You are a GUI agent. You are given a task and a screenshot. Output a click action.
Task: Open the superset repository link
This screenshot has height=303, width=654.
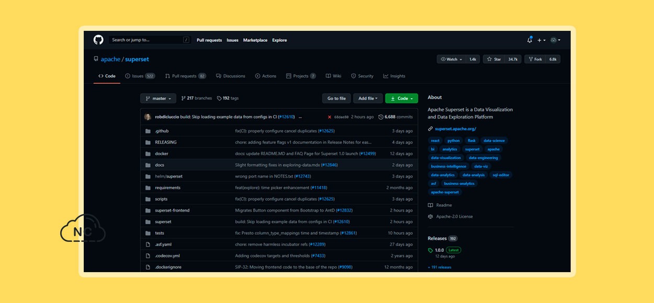click(137, 60)
